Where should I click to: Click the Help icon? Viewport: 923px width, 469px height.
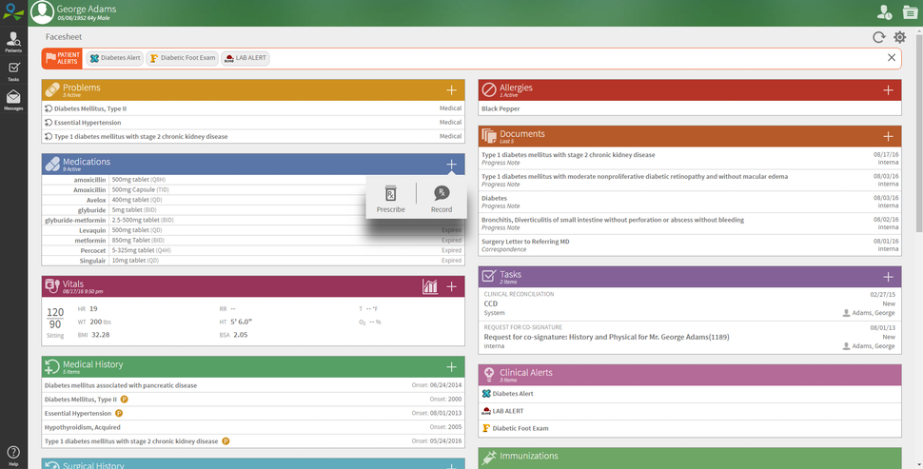point(13,454)
